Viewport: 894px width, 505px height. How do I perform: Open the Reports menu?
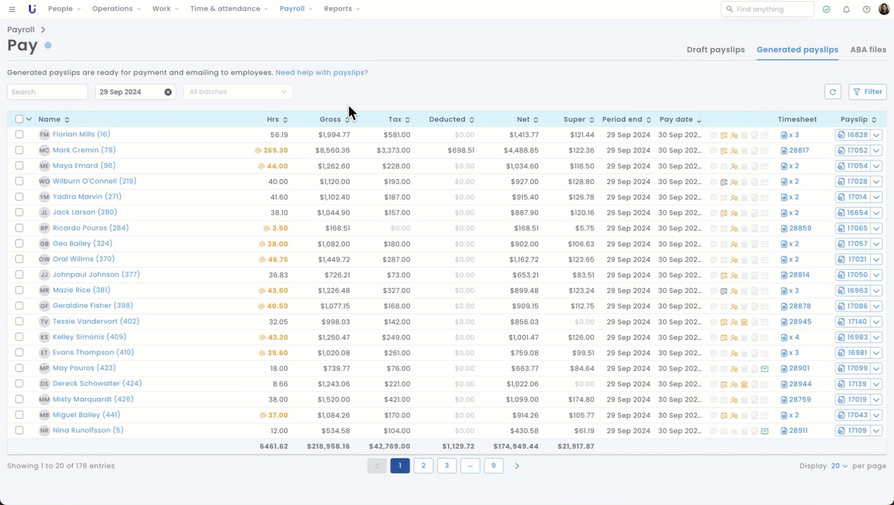341,9
